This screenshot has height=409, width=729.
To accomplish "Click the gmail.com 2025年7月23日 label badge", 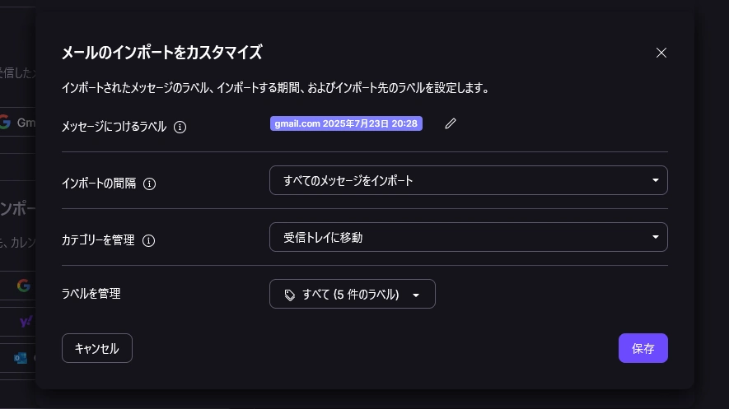I will pyautogui.click(x=346, y=123).
